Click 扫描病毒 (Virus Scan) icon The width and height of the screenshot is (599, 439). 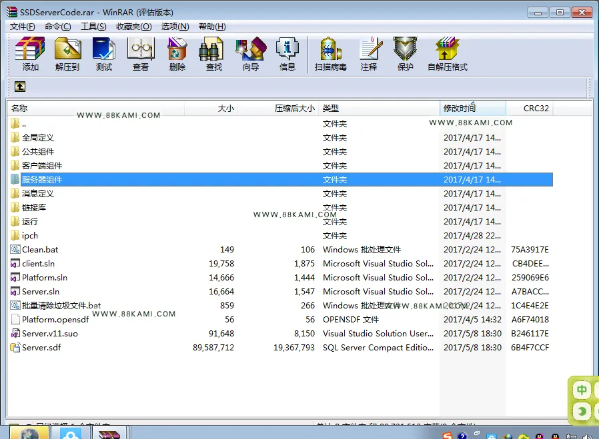click(330, 54)
